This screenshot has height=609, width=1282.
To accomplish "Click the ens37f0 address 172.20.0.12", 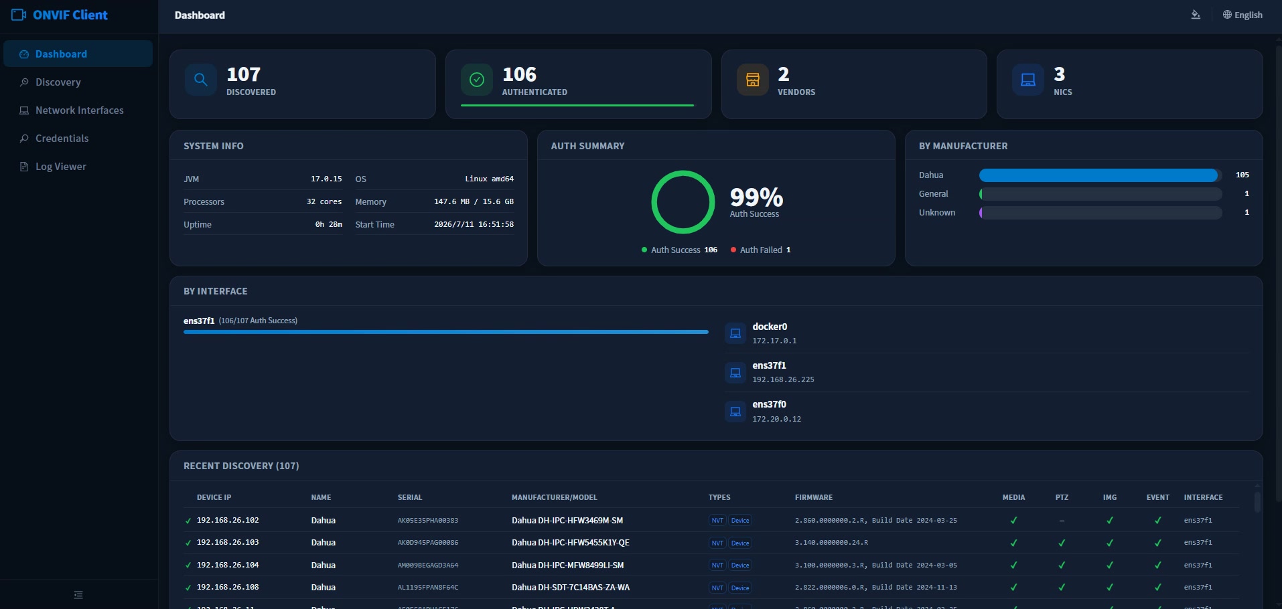I will (776, 419).
